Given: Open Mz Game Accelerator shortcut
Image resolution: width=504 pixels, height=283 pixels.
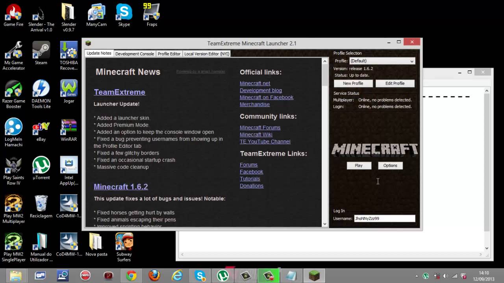Looking at the screenshot, I should point(13,56).
